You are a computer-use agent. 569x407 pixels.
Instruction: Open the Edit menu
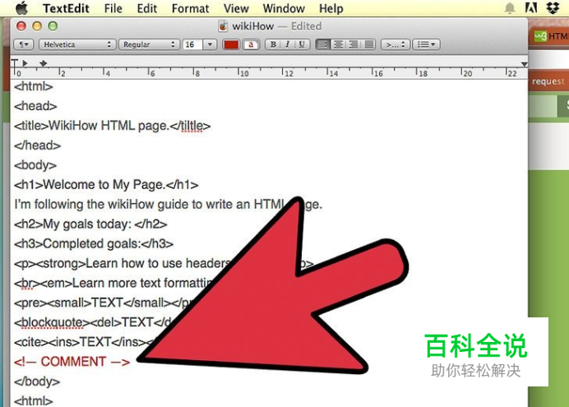147,8
